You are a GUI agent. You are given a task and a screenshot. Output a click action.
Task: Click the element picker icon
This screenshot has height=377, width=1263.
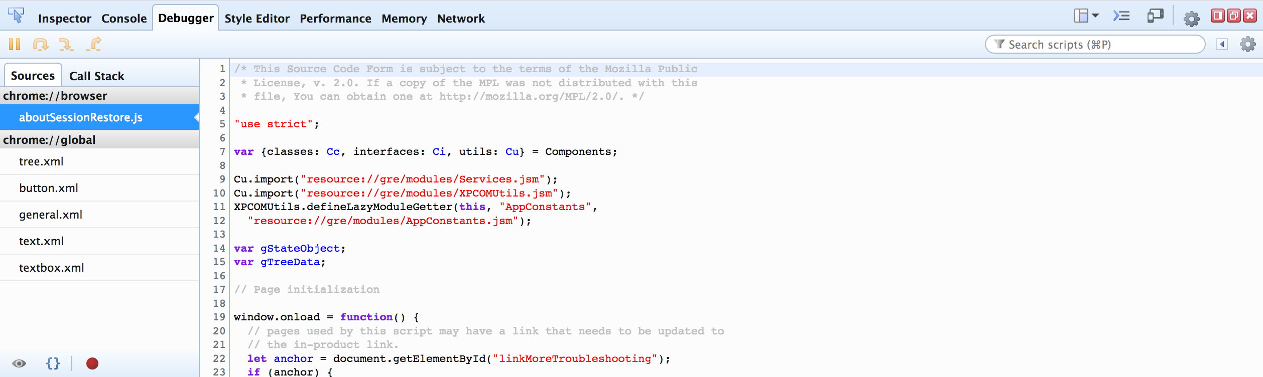(x=16, y=16)
